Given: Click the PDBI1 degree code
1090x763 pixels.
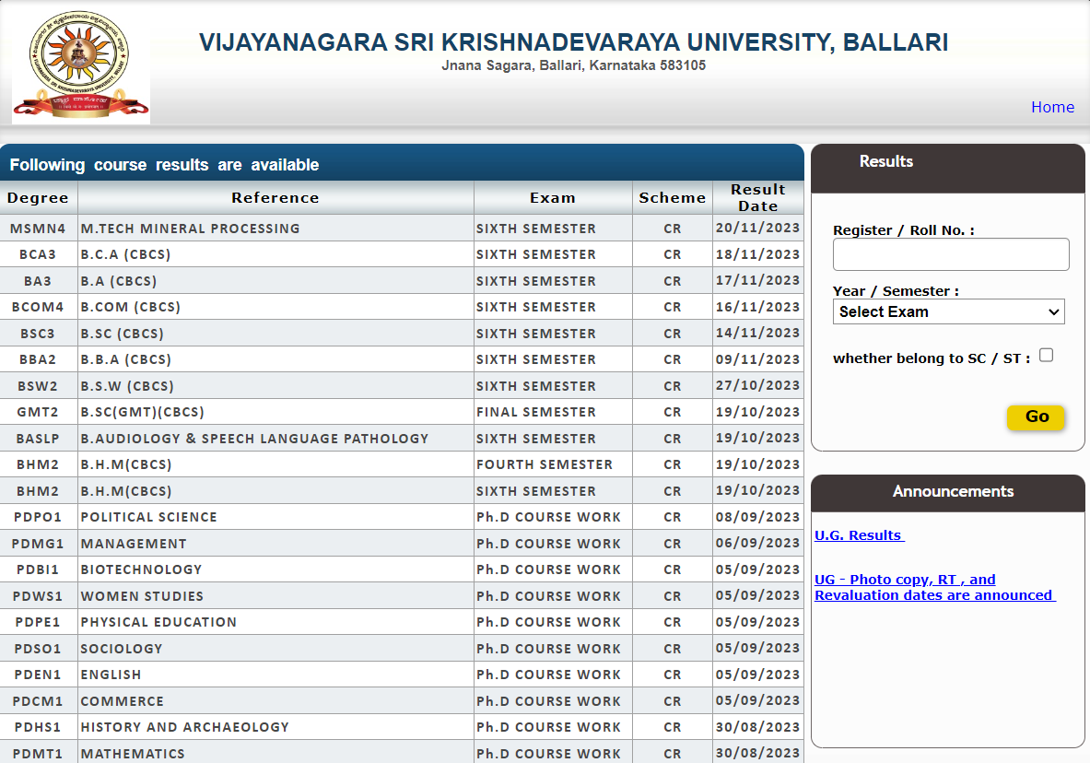Looking at the screenshot, I should click(x=38, y=569).
